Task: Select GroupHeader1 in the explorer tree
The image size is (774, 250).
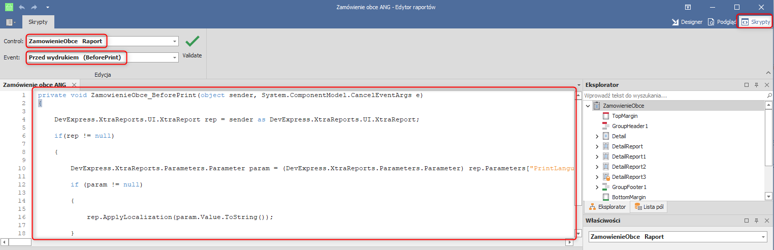Action: 630,126
